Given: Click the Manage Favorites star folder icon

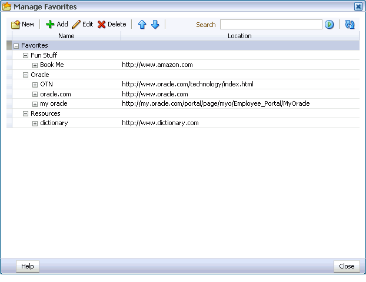Looking at the screenshot, I should 6,6.
